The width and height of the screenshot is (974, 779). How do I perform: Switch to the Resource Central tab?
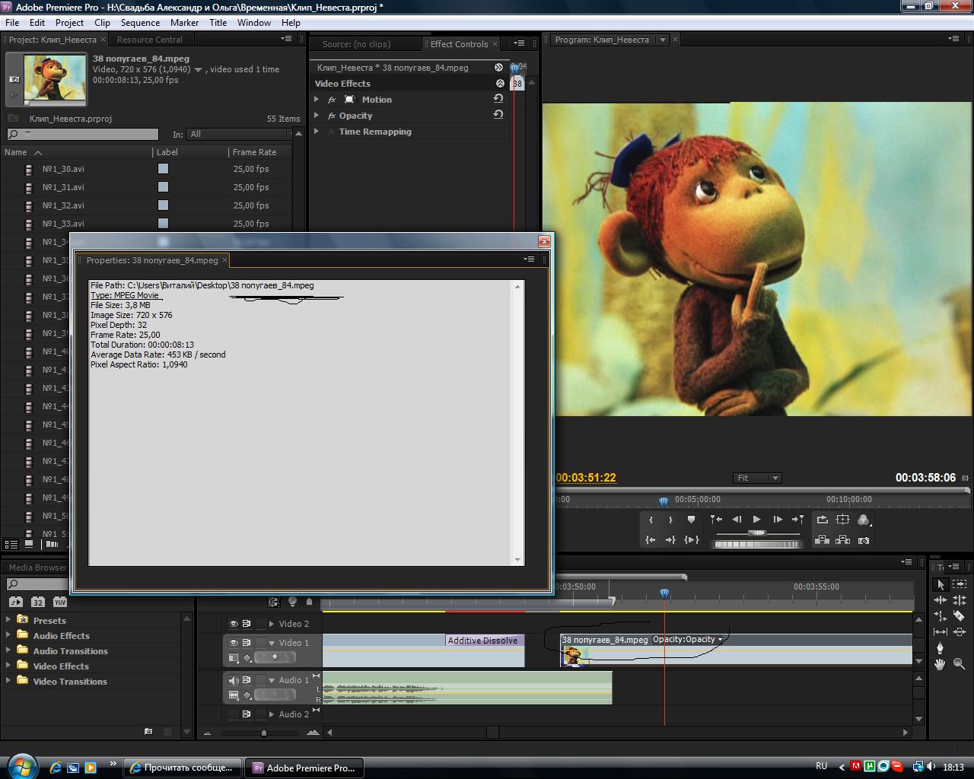pos(150,40)
